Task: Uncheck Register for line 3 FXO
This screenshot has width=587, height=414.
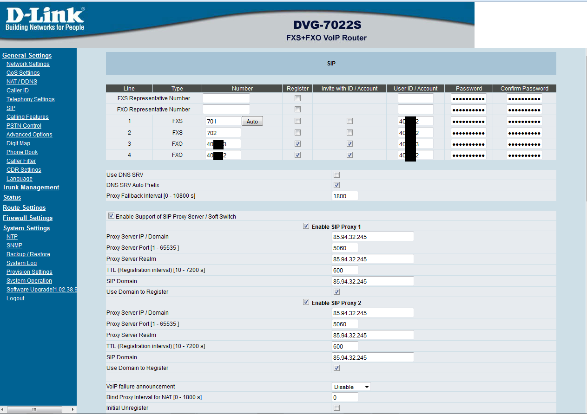Action: [x=297, y=143]
